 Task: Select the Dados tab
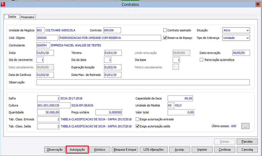click(12, 17)
